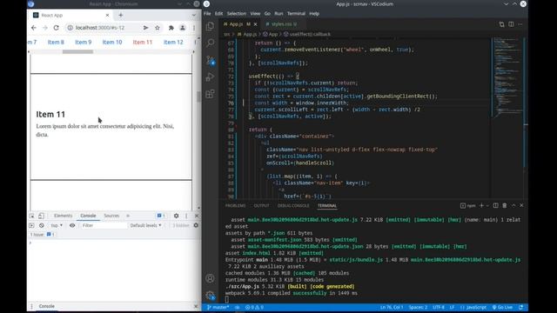This screenshot has width=557, height=313.
Task: Open File menu in VSCodium
Action: coord(207,14)
